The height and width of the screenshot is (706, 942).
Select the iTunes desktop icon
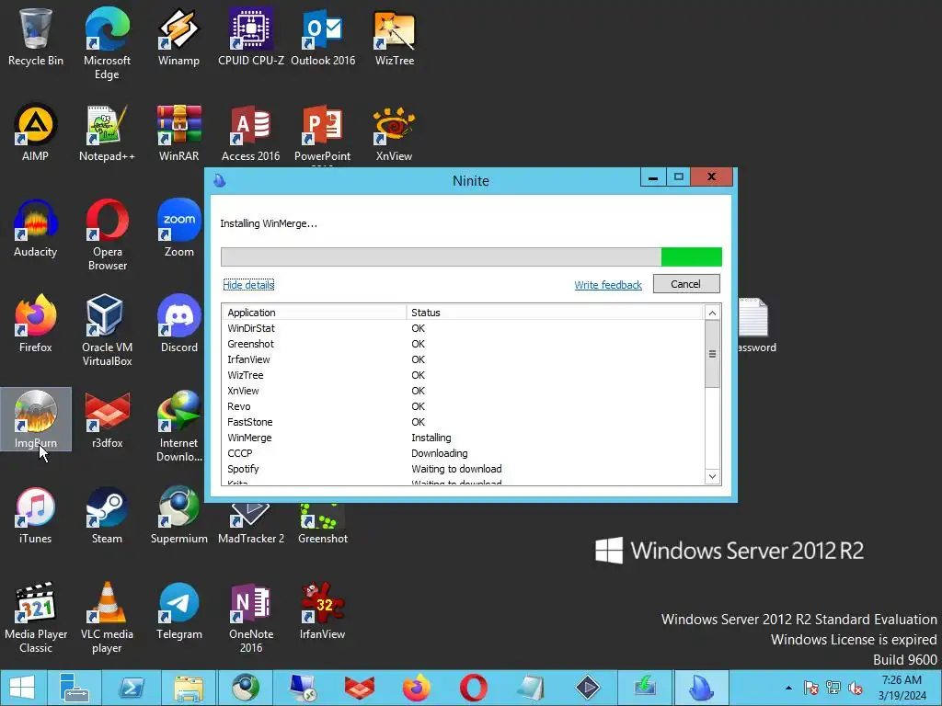tap(36, 515)
